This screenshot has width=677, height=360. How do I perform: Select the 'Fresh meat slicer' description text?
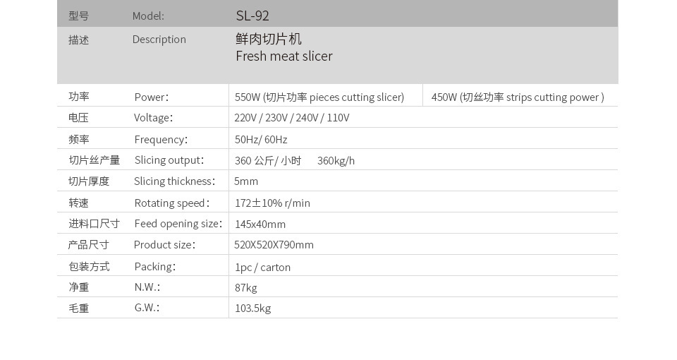pos(283,56)
